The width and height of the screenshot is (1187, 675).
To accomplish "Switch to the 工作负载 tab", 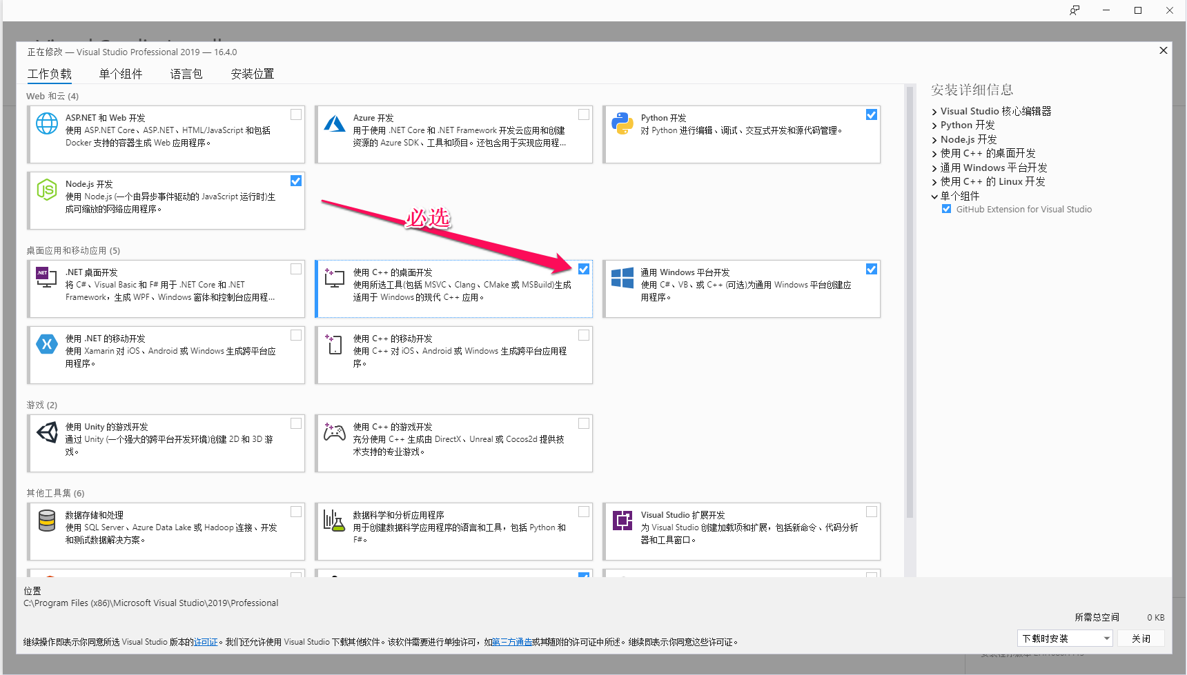I will (50, 74).
